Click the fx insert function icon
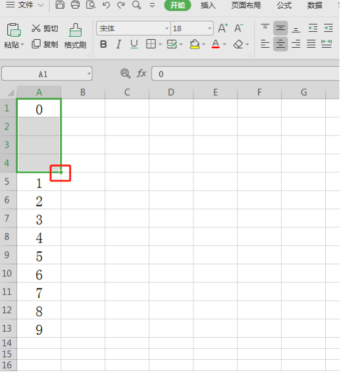The width and height of the screenshot is (340, 372). tap(141, 74)
